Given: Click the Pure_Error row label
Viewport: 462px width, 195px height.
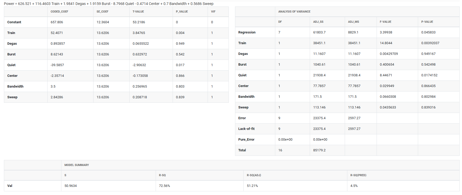Looking at the screenshot, I should click(x=246, y=140).
